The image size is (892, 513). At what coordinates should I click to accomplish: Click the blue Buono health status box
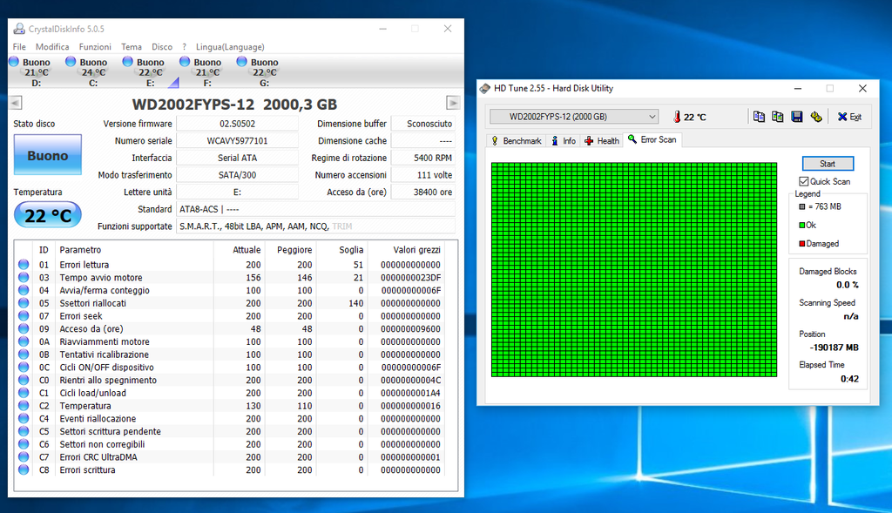pos(47,156)
